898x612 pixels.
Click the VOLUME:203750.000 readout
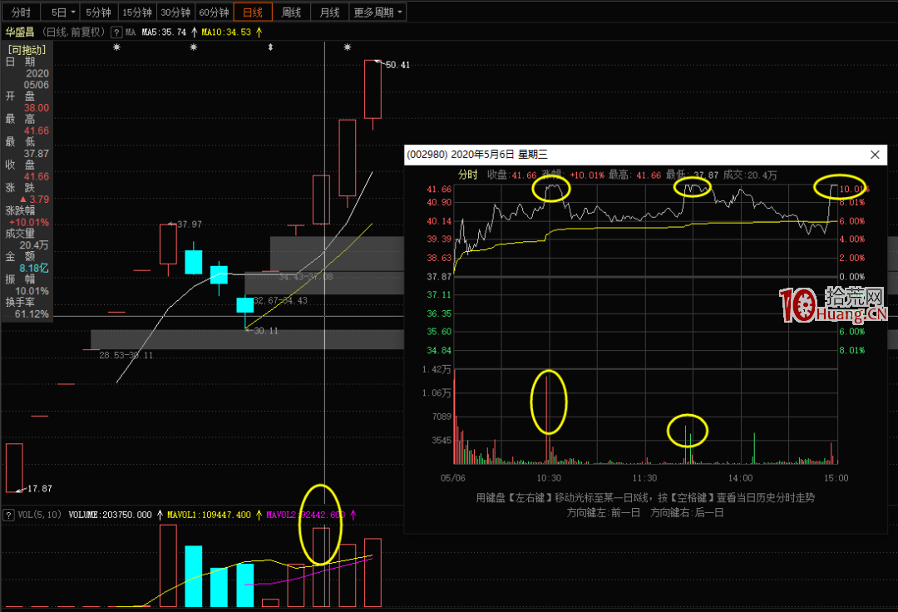[110, 515]
